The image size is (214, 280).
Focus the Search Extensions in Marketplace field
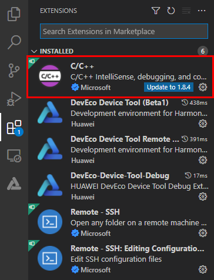point(124,31)
